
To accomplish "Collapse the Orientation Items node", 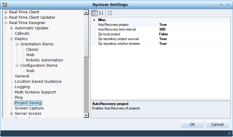I will click(x=17, y=44).
